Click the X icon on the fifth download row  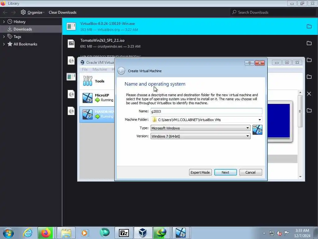coord(309,94)
